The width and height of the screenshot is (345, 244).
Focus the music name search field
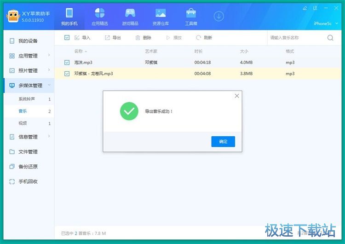coord(297,38)
